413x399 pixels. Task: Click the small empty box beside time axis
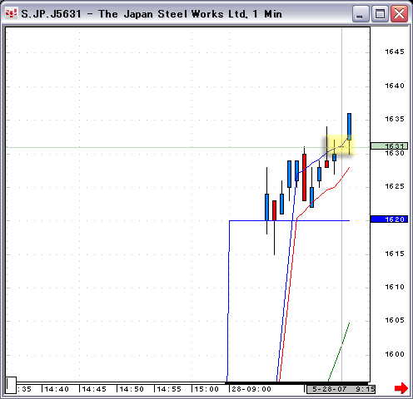click(11, 385)
